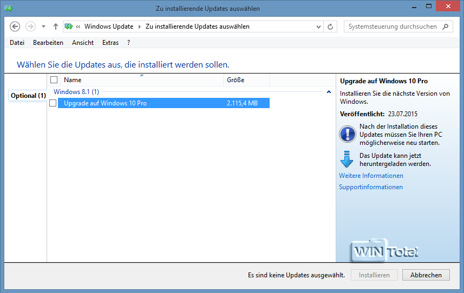Click the 'Zu installierende Updates auswählen' breadcrumb
The height and width of the screenshot is (293, 464).
pyautogui.click(x=198, y=26)
